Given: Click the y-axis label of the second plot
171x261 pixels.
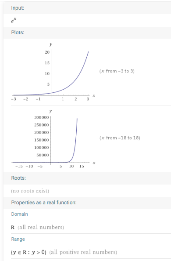Looking at the screenshot, I should [50, 111].
